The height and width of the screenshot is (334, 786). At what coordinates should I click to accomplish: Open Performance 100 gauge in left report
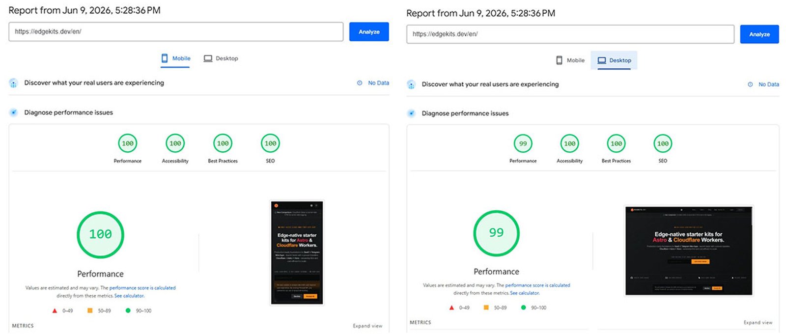tap(128, 143)
